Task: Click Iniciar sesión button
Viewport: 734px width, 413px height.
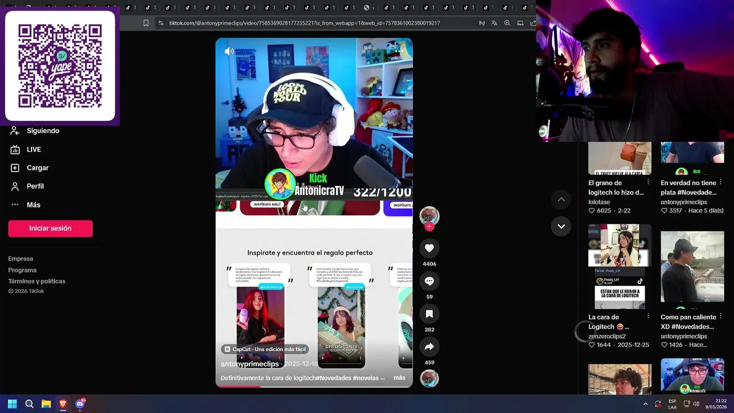Action: [50, 228]
